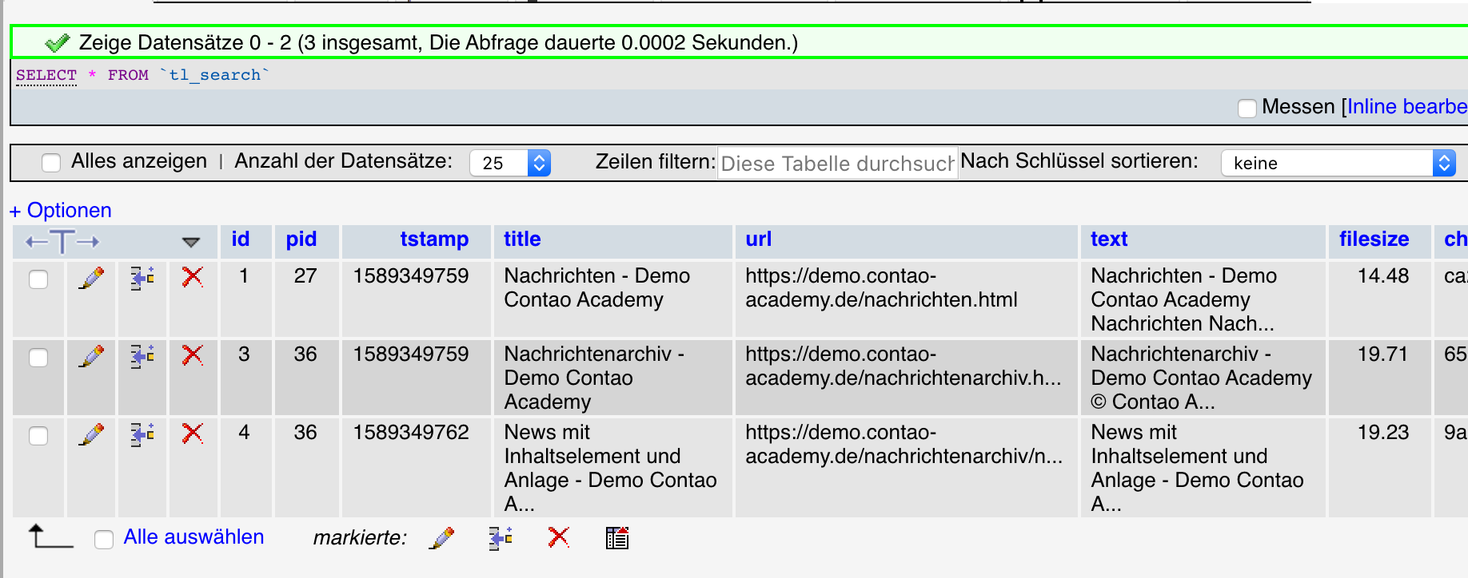Sort by the tstamp column header

pos(434,239)
